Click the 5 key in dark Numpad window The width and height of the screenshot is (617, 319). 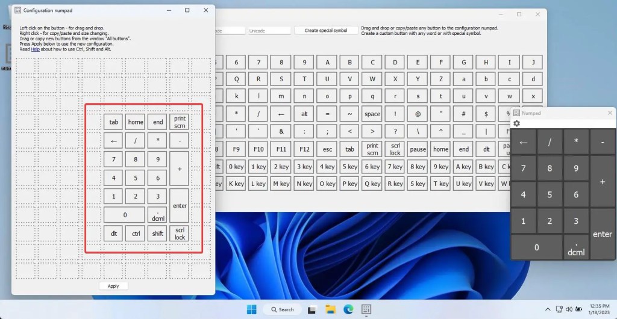[x=550, y=194]
